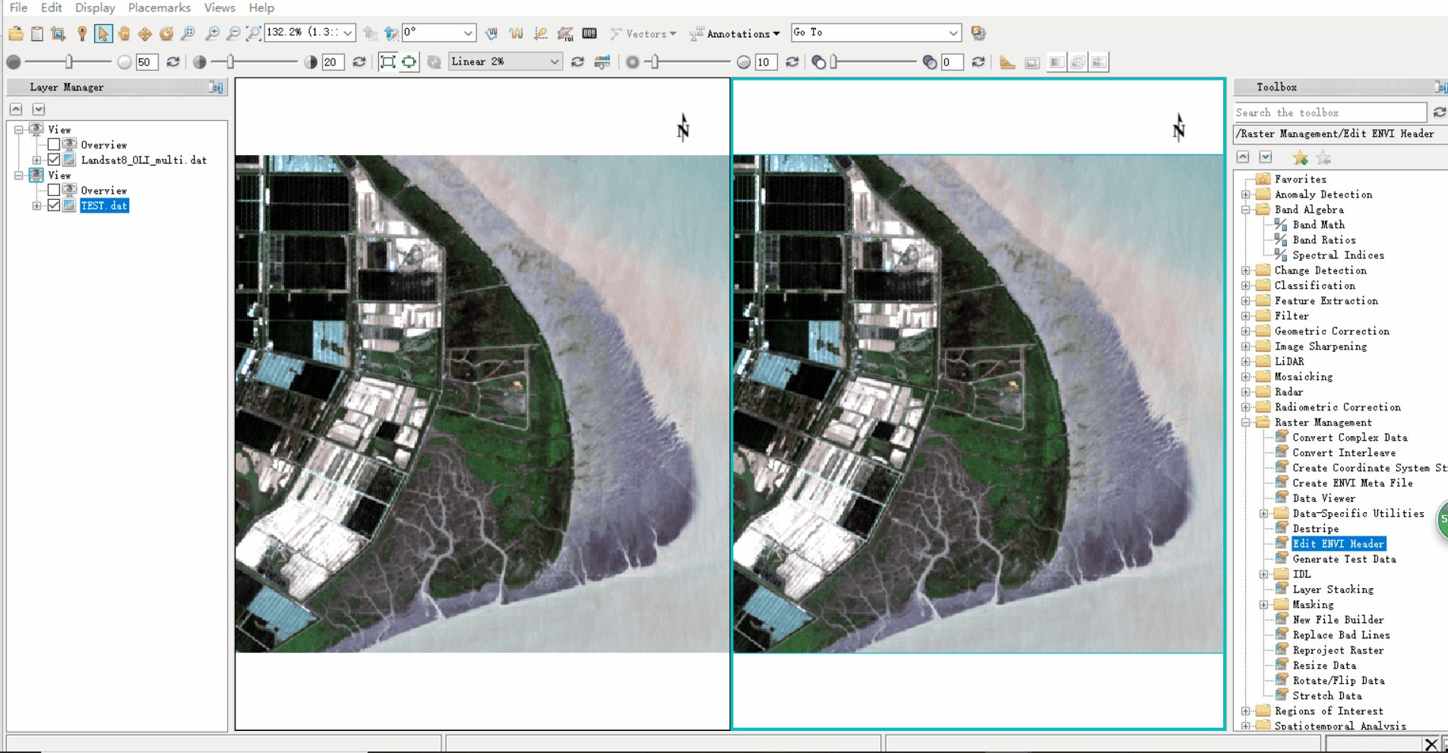
Task: Open the Annotations dropdown menu
Action: (x=735, y=33)
